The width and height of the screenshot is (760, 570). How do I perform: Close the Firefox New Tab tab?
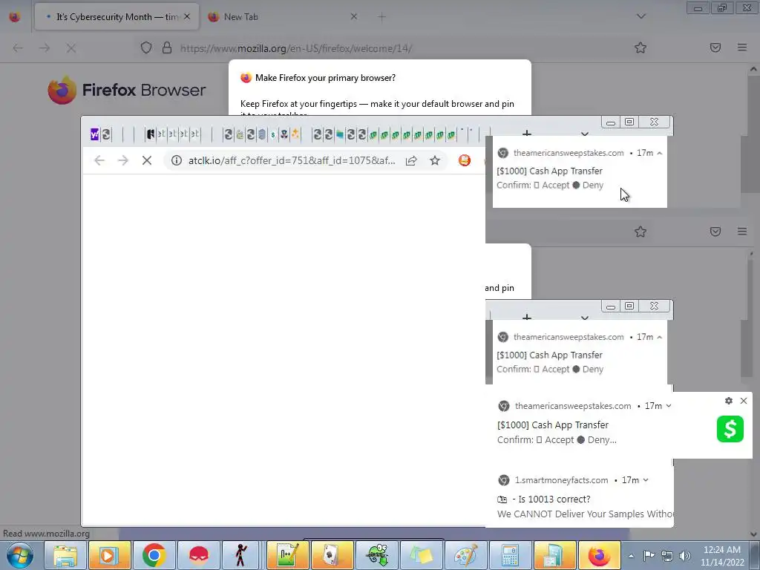[354, 16]
